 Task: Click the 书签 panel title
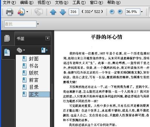pyautogui.click(x=21, y=38)
